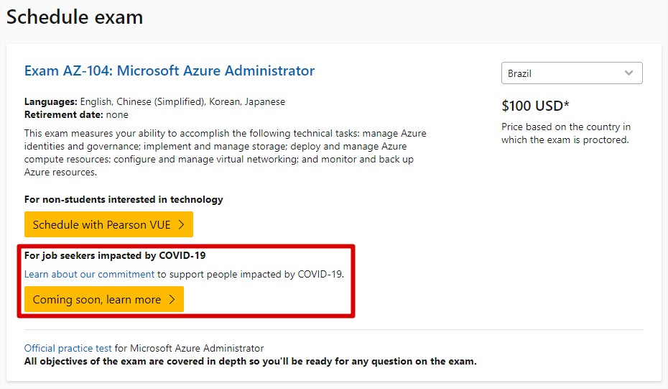Click arrow icon on Pearson VUE button
Screen dimensions: 668x389
point(182,224)
